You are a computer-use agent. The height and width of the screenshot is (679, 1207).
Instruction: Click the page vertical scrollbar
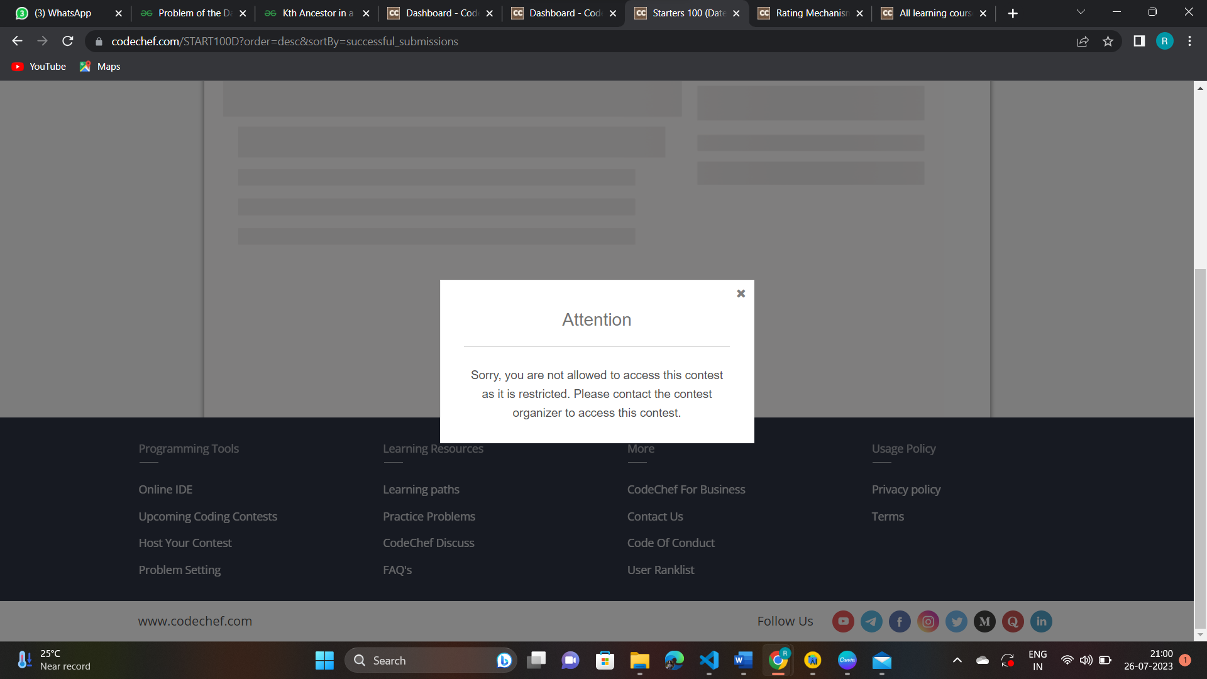(x=1200, y=440)
